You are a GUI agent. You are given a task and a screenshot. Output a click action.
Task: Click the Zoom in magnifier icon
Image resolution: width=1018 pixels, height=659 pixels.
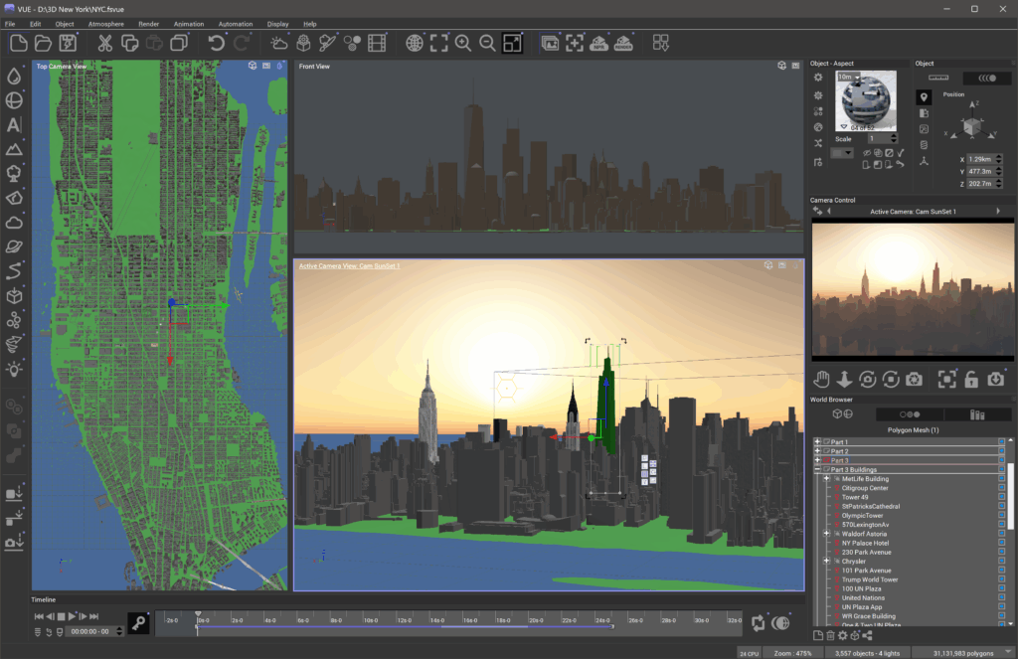(x=463, y=43)
